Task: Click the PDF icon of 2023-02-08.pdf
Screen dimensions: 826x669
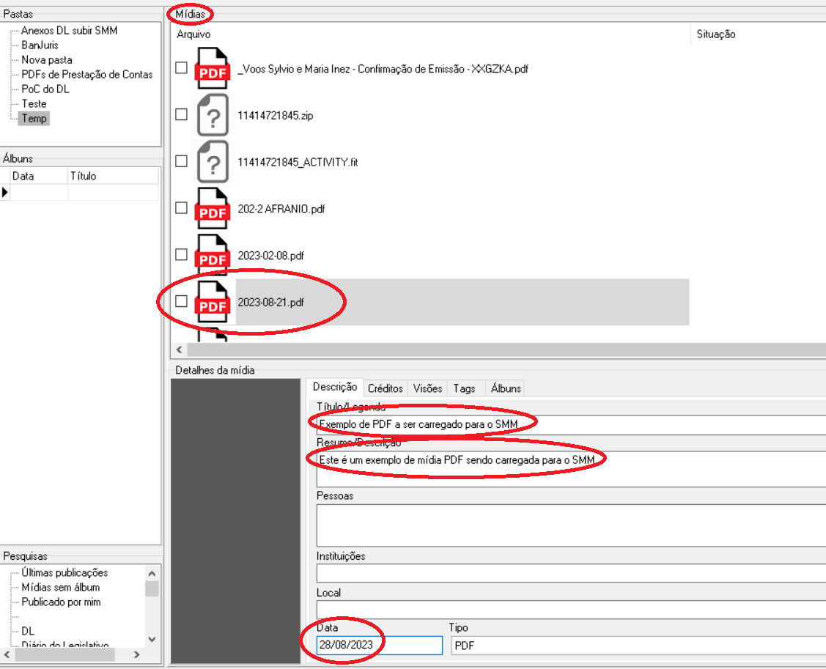Action: [x=213, y=255]
